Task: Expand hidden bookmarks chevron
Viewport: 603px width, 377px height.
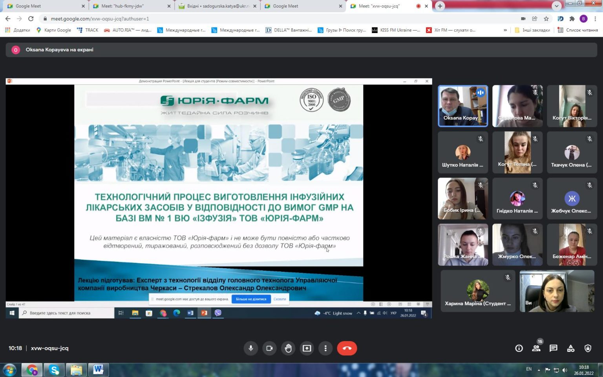Action: coord(505,30)
